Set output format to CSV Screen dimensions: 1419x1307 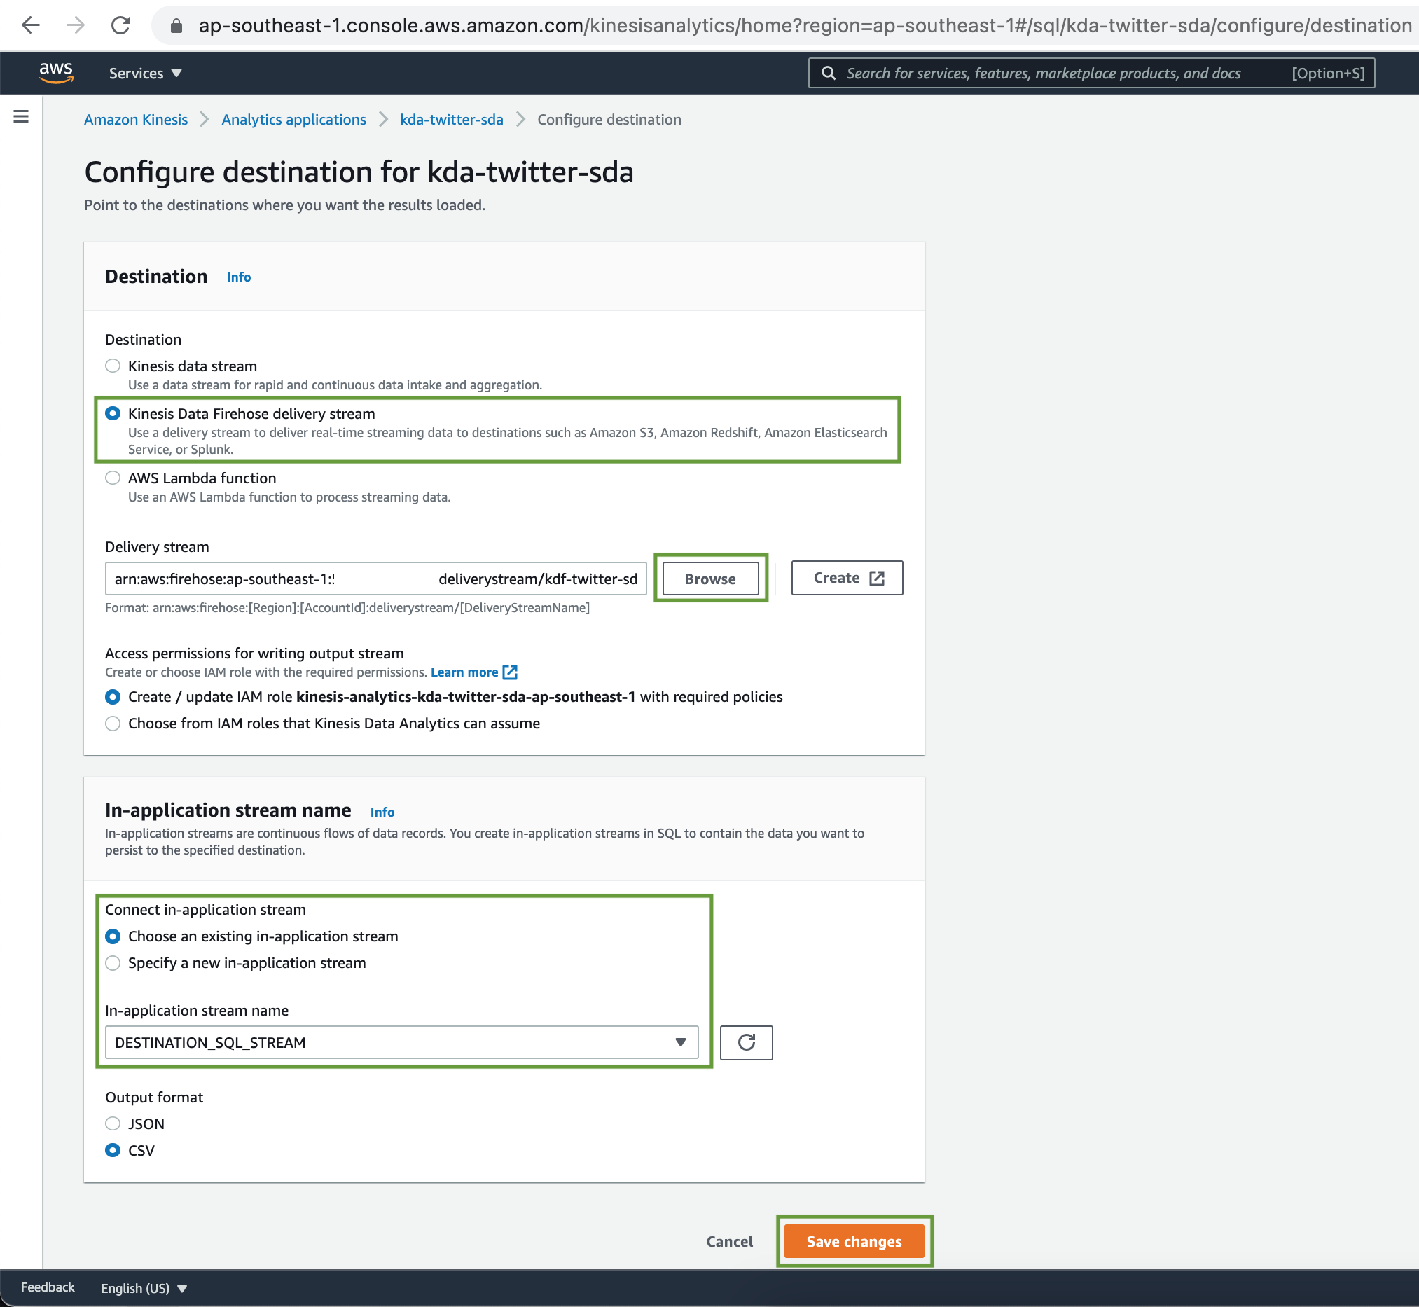[x=113, y=1150]
